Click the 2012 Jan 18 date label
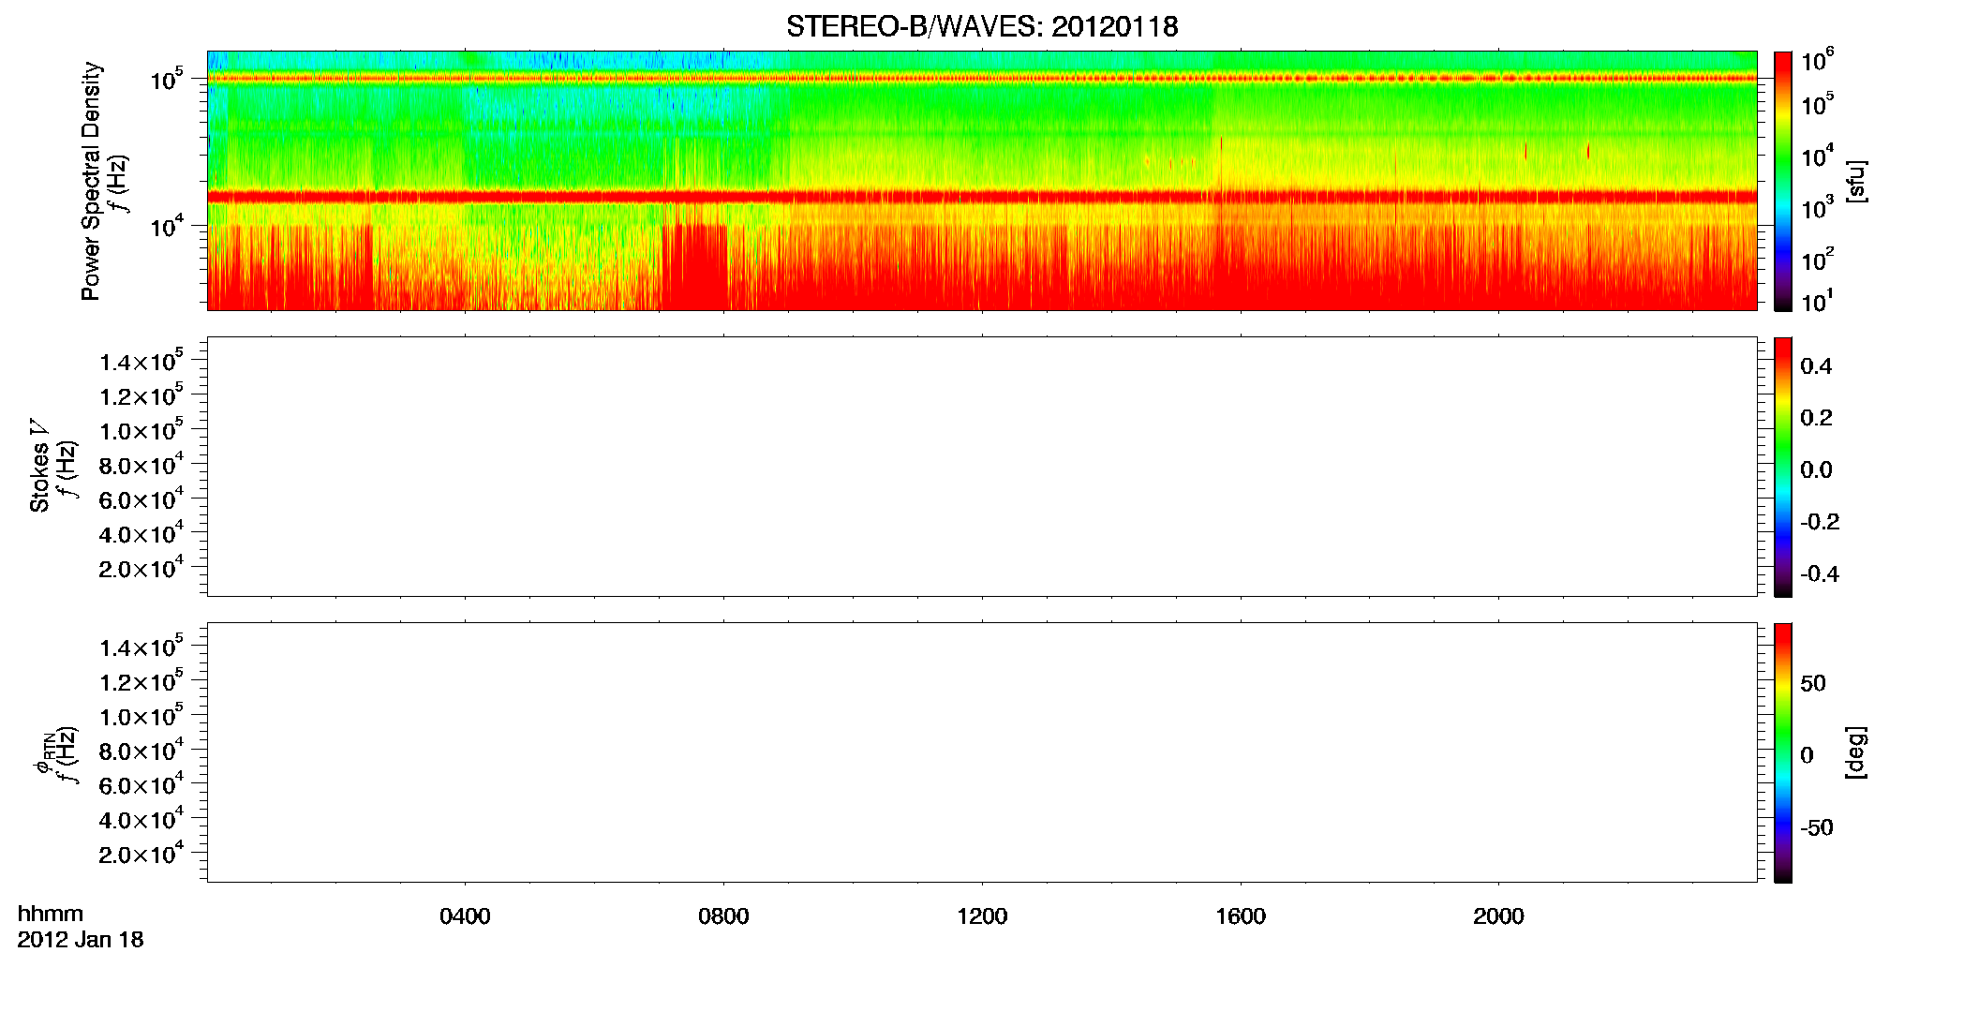1964x1012 pixels. [x=81, y=940]
